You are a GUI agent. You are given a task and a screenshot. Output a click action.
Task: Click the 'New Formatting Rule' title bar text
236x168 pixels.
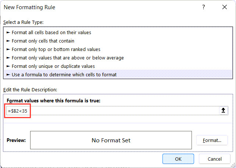coord(29,7)
